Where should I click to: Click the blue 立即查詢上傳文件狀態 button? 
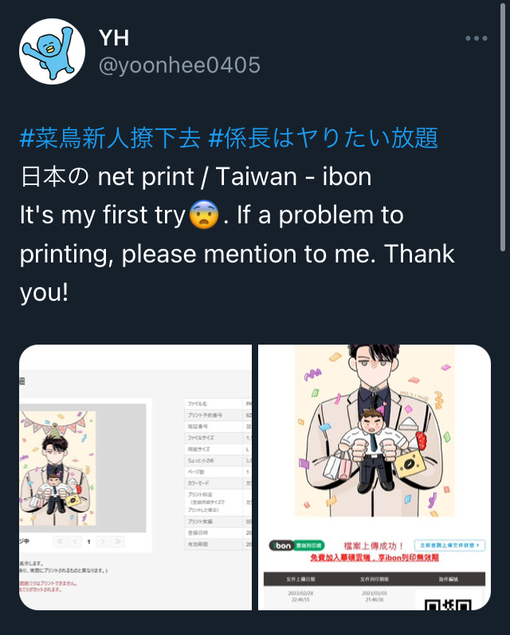[x=449, y=546]
